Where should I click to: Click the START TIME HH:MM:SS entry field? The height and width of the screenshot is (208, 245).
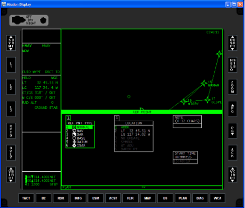(185, 161)
